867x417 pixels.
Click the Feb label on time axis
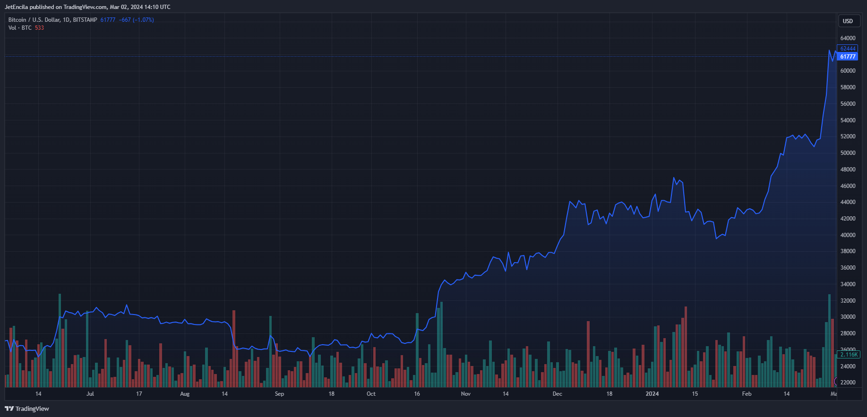coord(747,394)
